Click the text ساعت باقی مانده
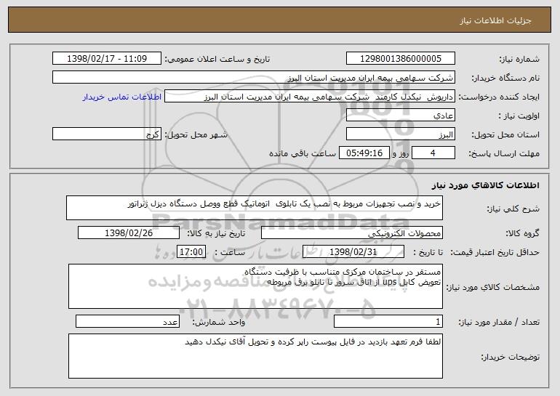 [302, 153]
